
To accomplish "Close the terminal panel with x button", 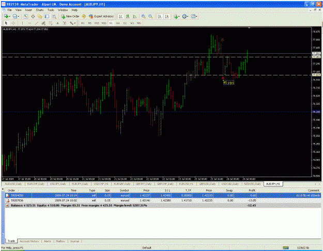I will (x=3, y=189).
